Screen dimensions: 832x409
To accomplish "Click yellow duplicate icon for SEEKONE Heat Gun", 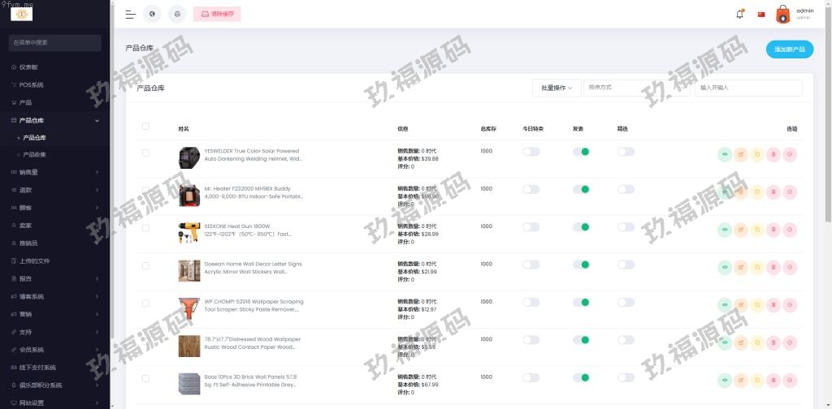I will [756, 229].
